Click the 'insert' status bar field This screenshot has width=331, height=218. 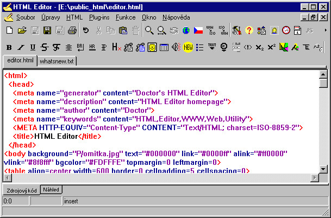(x=195, y=201)
